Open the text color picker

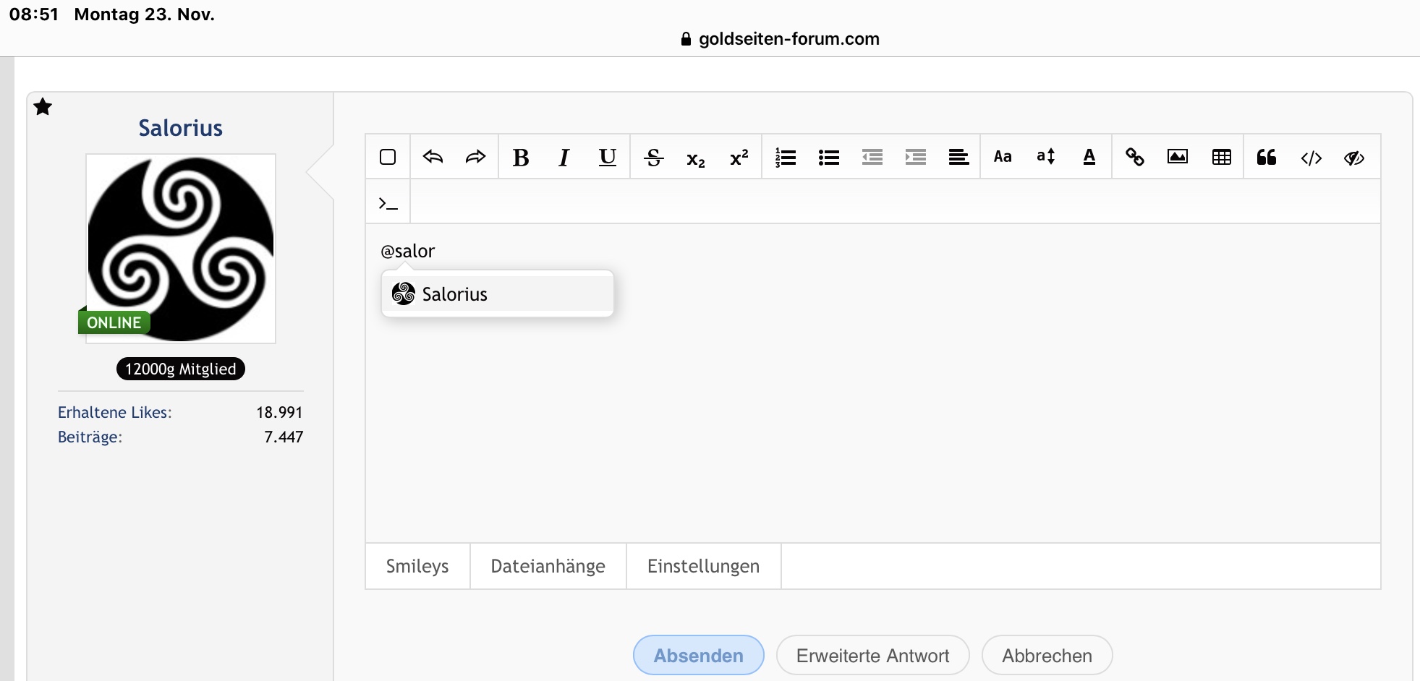(1089, 157)
